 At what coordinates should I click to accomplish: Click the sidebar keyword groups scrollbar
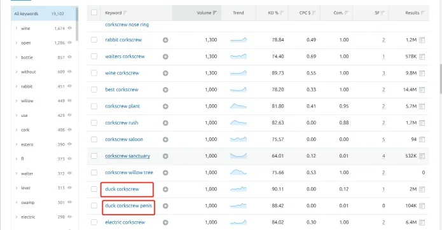click(77, 24)
